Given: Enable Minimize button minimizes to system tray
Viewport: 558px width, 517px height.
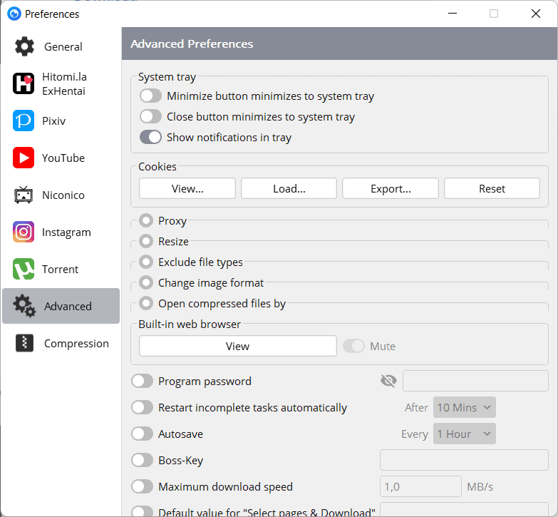Looking at the screenshot, I should point(150,96).
